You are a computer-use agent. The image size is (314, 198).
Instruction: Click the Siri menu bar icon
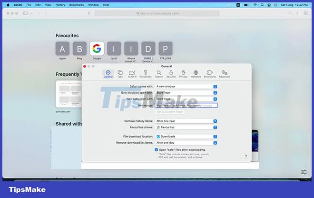[276, 5]
